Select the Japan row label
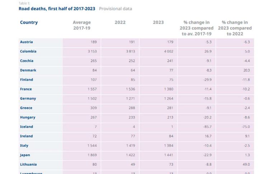Viewport: 266px width, 174px height. (x=25, y=155)
